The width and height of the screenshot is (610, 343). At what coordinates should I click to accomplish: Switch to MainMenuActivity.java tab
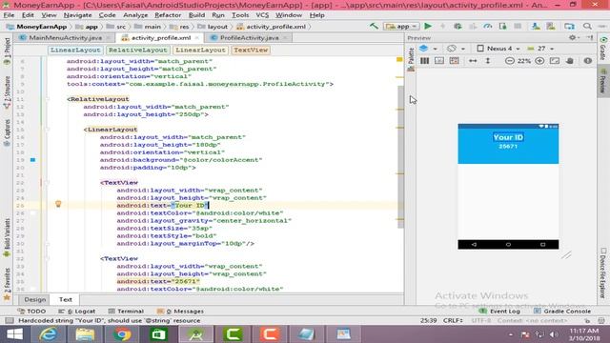(65, 38)
